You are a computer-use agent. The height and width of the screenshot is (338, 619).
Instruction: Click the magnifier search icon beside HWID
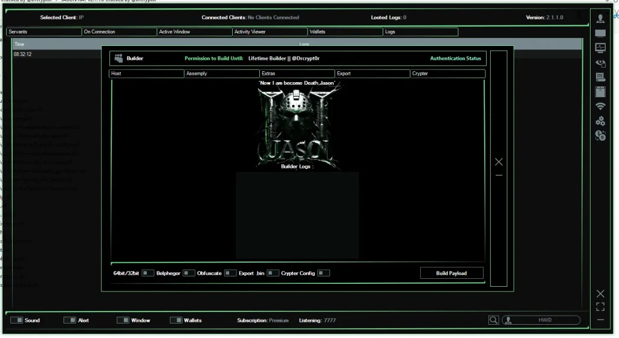(494, 320)
